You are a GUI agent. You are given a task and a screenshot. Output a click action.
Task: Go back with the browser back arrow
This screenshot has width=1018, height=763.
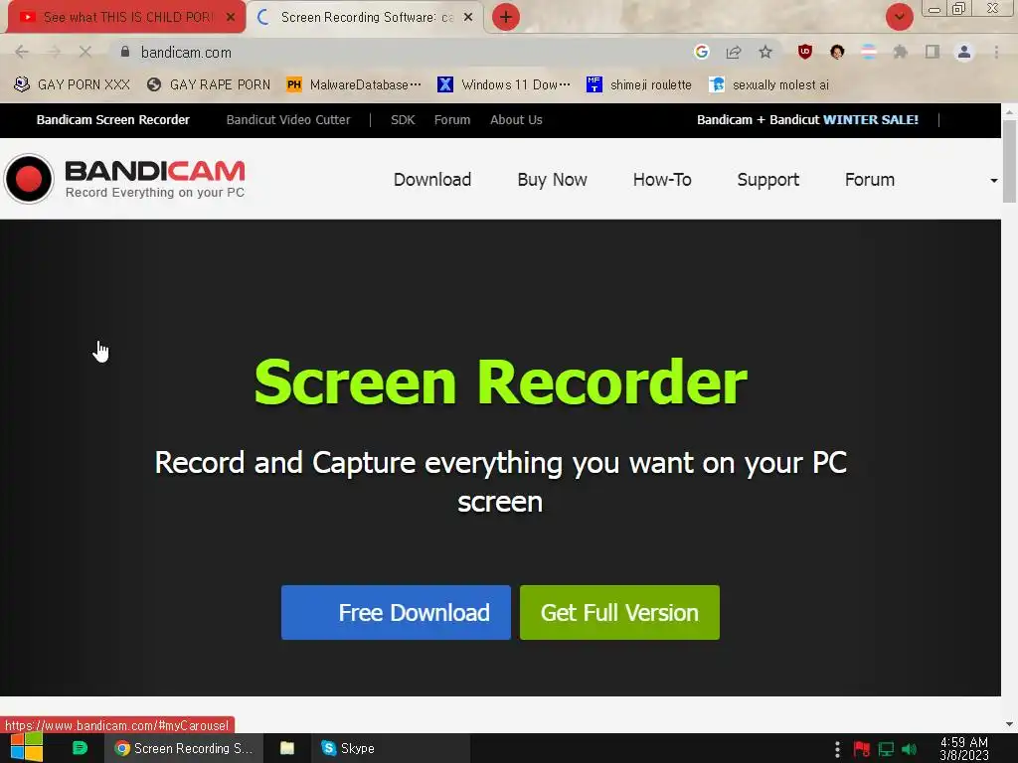coord(22,52)
